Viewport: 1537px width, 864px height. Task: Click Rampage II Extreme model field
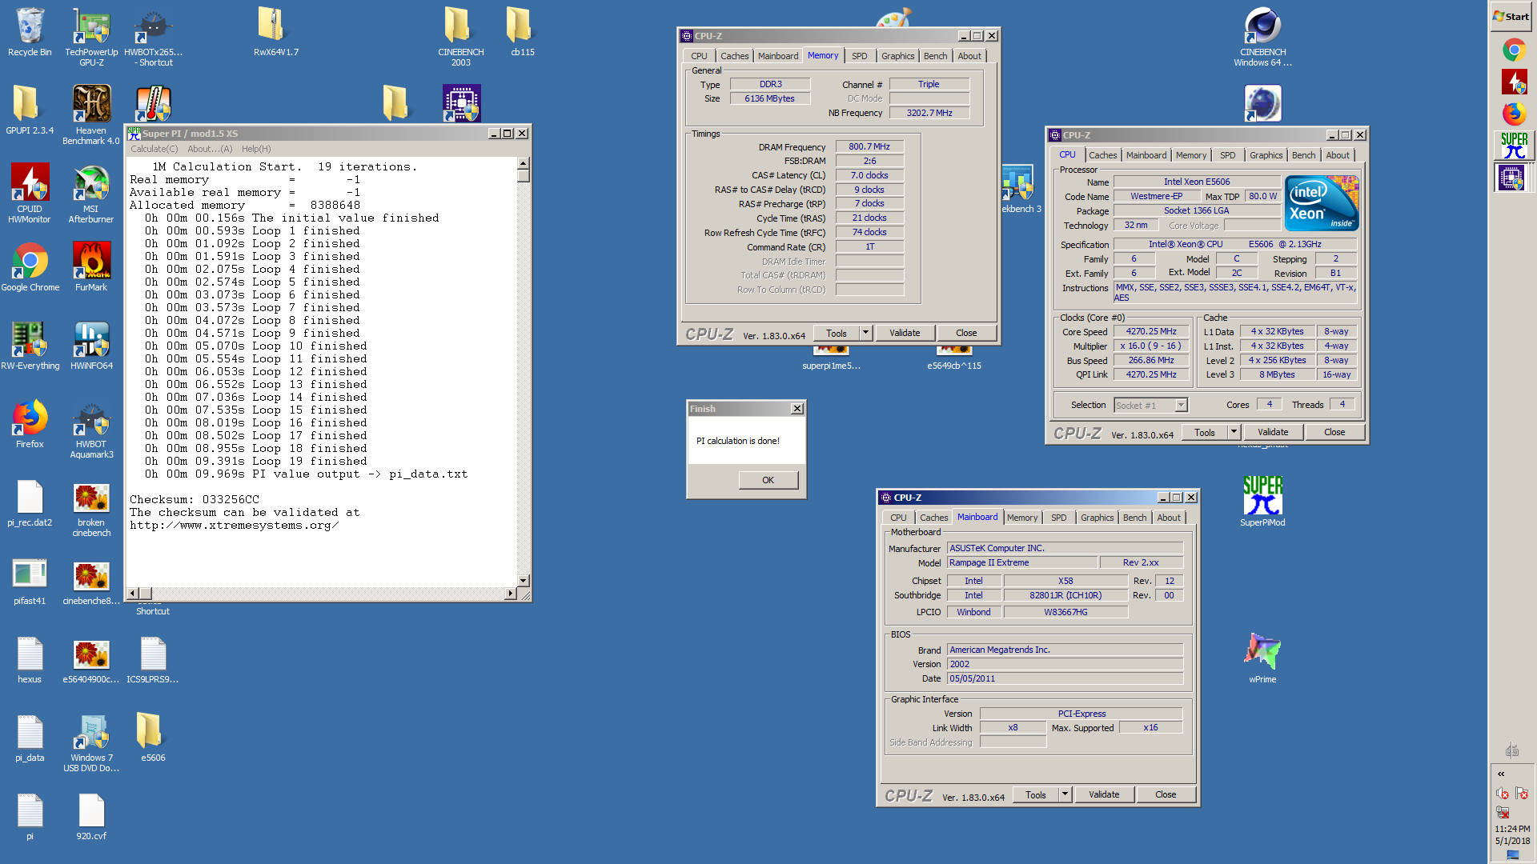click(1021, 562)
